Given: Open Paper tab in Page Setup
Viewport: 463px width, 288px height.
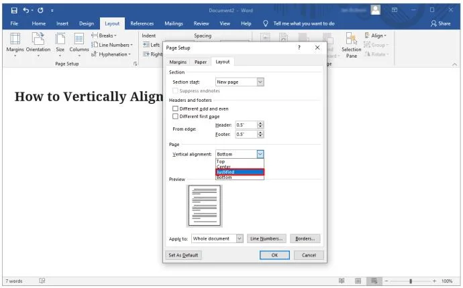Looking at the screenshot, I should point(201,62).
